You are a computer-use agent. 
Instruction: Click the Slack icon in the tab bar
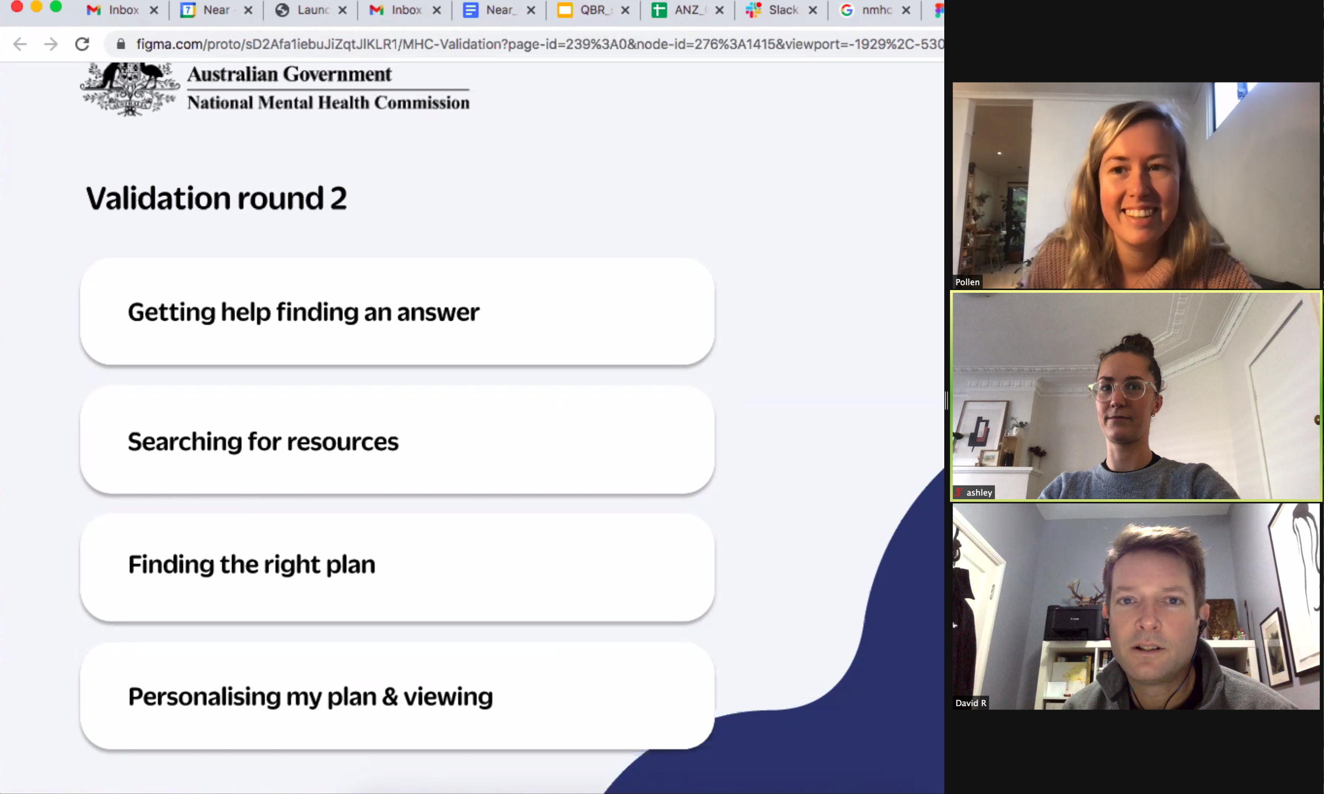pos(754,10)
